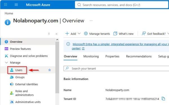This screenshot has height=105, width=169.
Task: Click the magnifier icon in the global search
Action: point(79,5)
